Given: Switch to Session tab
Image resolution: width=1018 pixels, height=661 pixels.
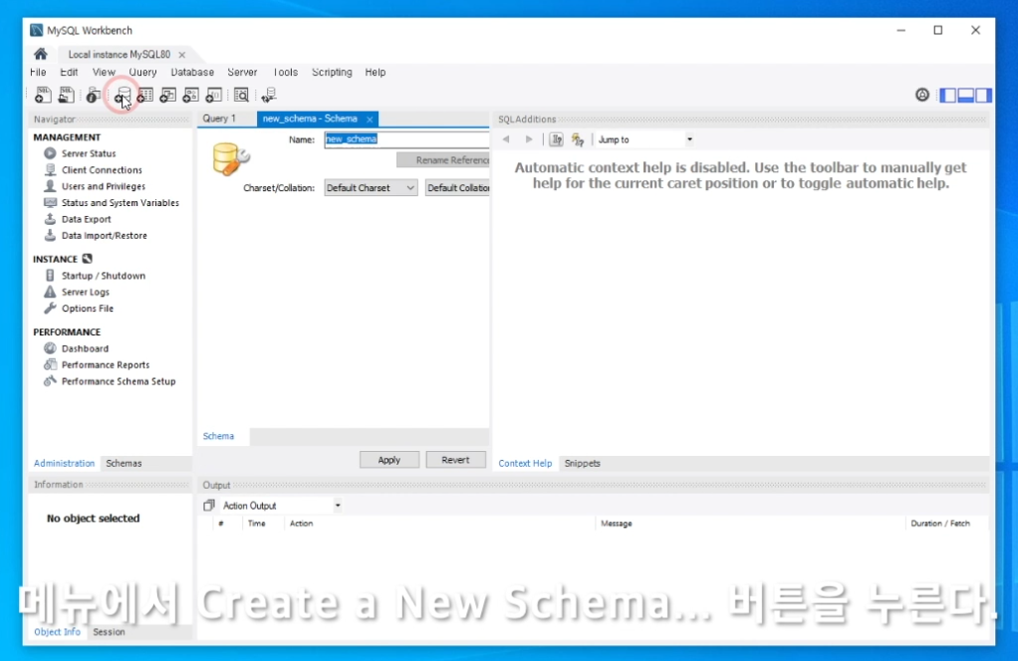Looking at the screenshot, I should tap(109, 632).
